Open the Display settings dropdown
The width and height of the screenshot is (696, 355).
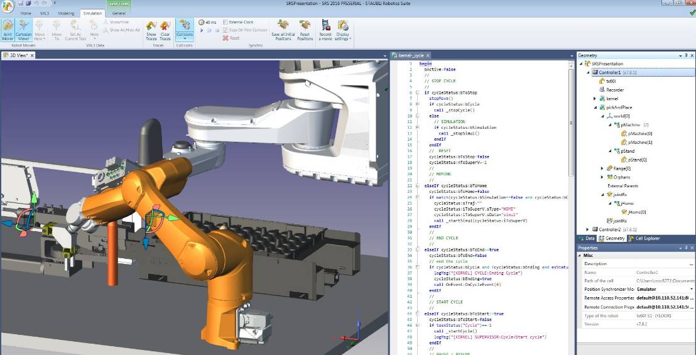coord(342,36)
